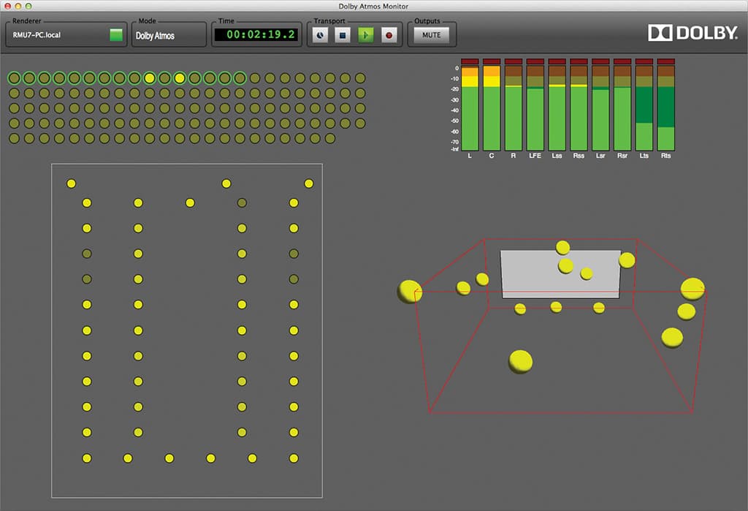Viewport: 748px width, 511px height.
Task: Click the -20 mark on the meter scale
Action: pyautogui.click(x=454, y=89)
